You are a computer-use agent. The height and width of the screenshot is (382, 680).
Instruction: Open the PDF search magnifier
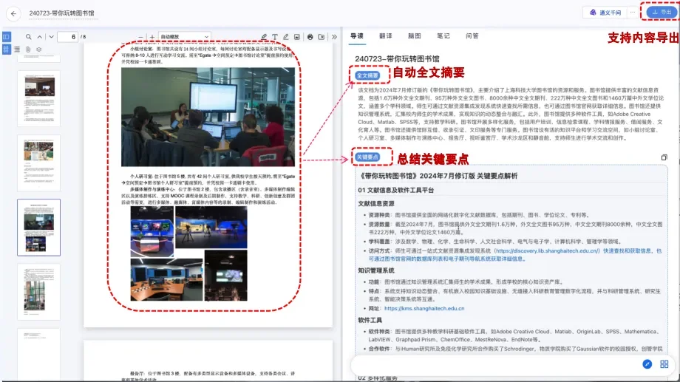coord(28,36)
